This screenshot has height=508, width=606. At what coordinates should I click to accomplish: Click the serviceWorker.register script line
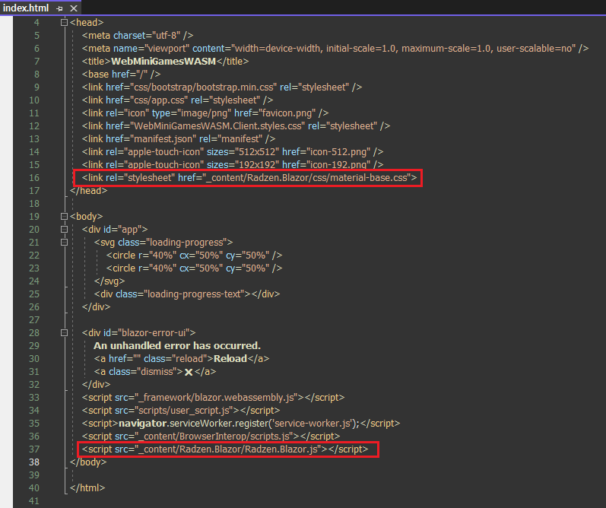pos(241,424)
